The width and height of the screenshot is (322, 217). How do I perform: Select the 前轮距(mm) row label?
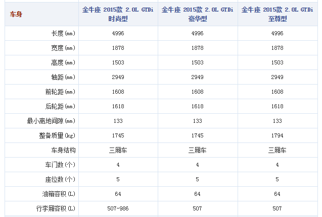coord(60,92)
